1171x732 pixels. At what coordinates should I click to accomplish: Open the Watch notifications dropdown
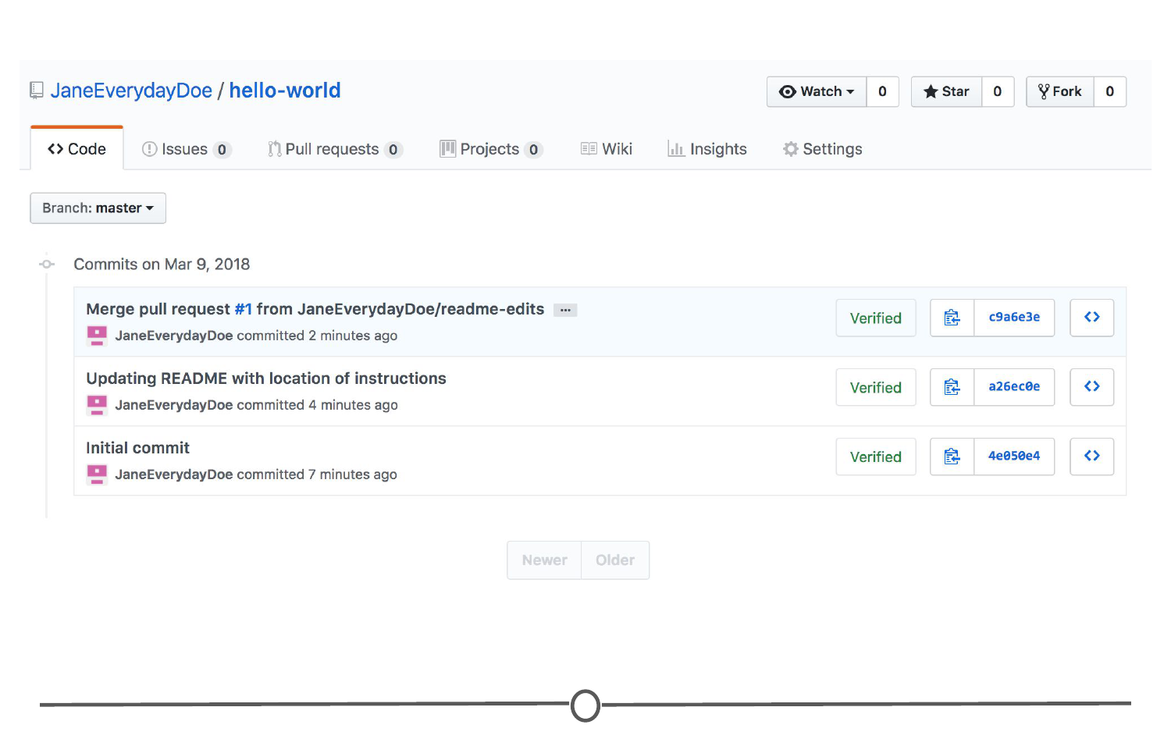coord(817,92)
